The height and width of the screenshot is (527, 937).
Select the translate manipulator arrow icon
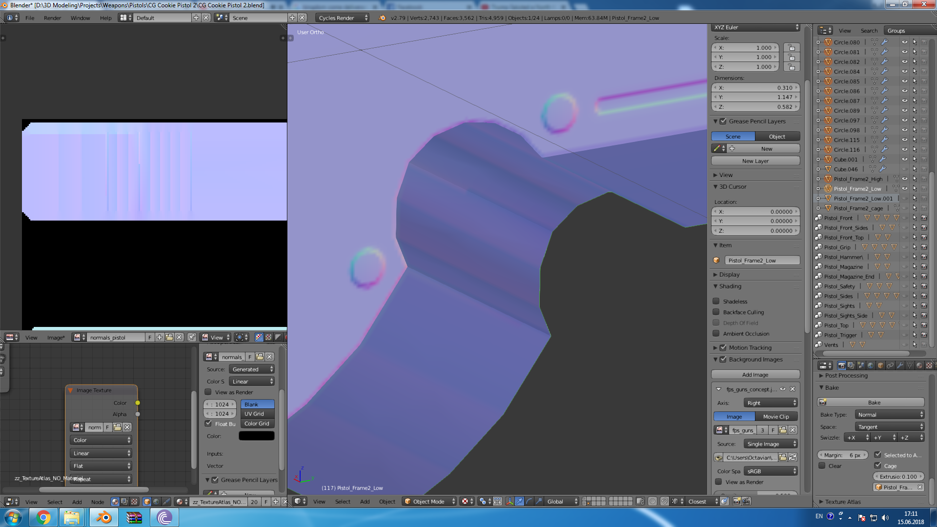pos(519,501)
